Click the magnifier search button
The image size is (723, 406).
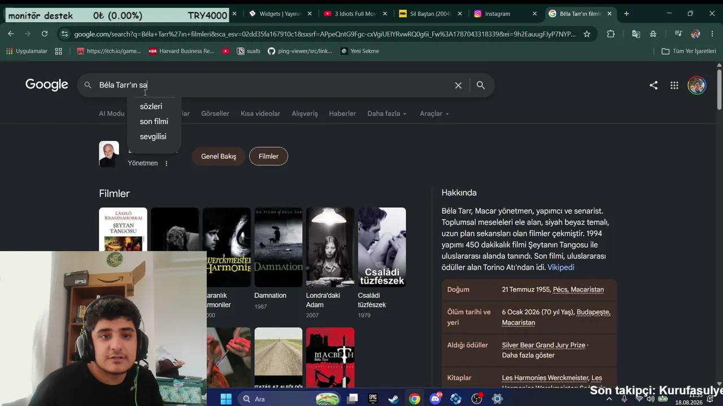[481, 85]
